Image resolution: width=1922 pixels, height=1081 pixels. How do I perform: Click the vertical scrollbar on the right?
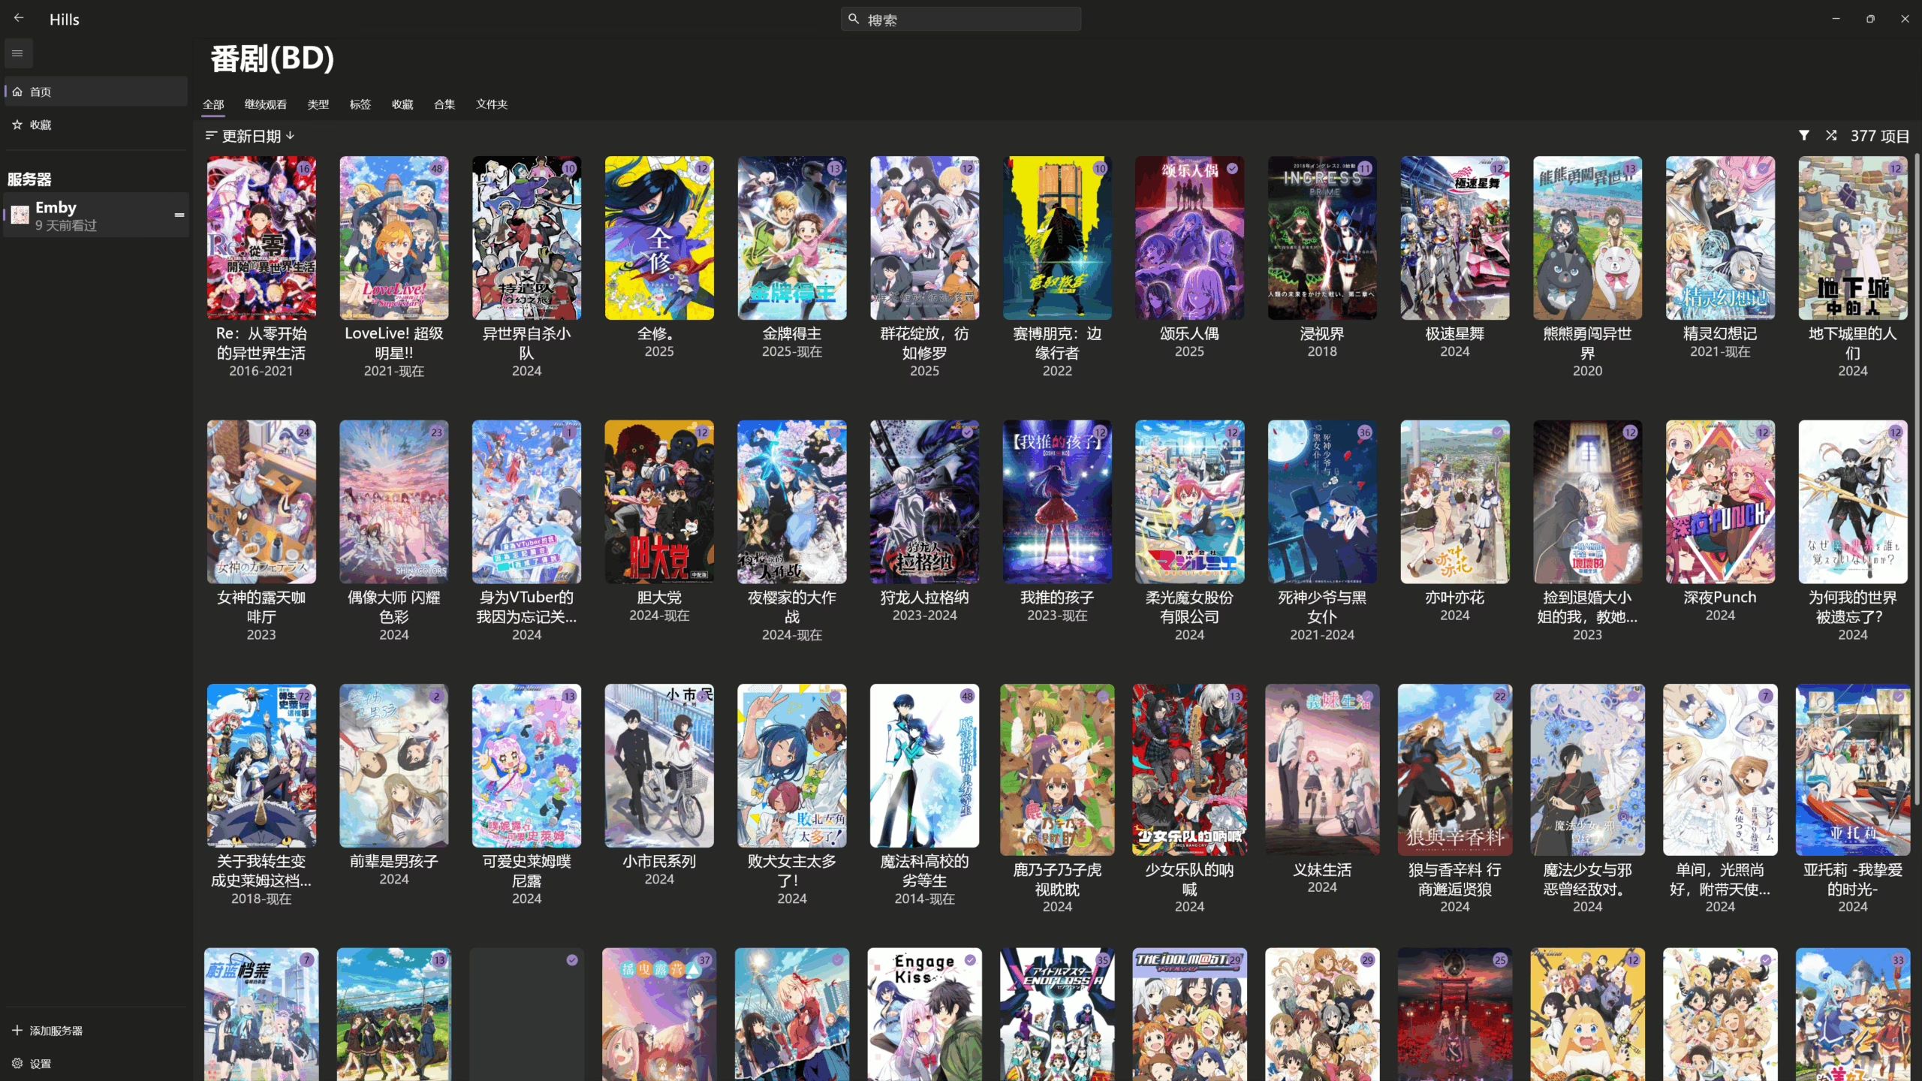(x=1917, y=480)
